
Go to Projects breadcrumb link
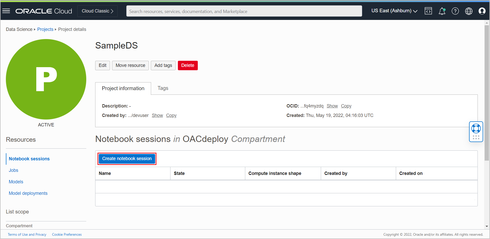pyautogui.click(x=45, y=29)
